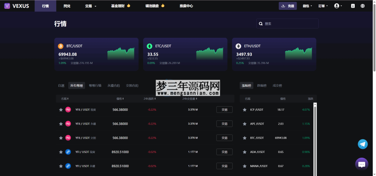Image resolution: width=376 pixels, height=176 pixels.
Task: Switch to 成交榜 volume tab
Action: pos(277,85)
